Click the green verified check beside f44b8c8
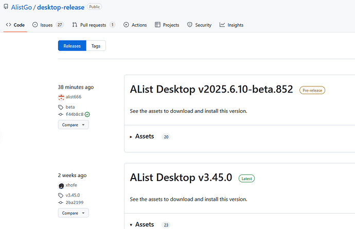355x229 pixels. tap(87, 114)
